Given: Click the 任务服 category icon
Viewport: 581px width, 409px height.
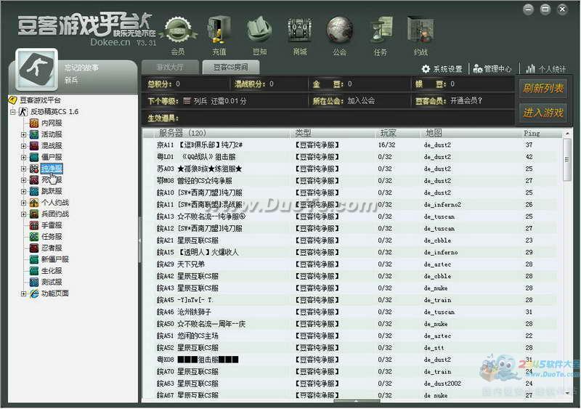Looking at the screenshot, I should pyautogui.click(x=34, y=237).
